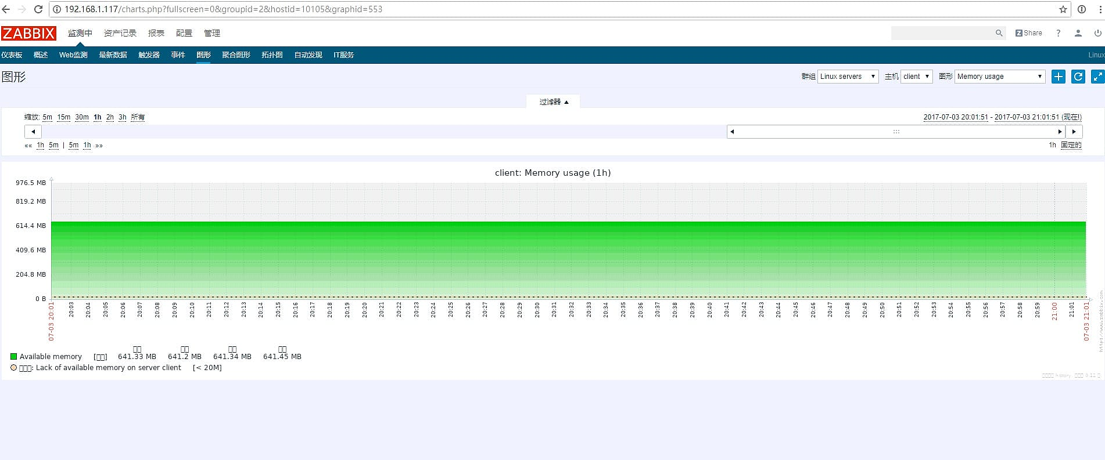The height and width of the screenshot is (460, 1105).
Task: Click the search magnifier icon
Action: 999,33
